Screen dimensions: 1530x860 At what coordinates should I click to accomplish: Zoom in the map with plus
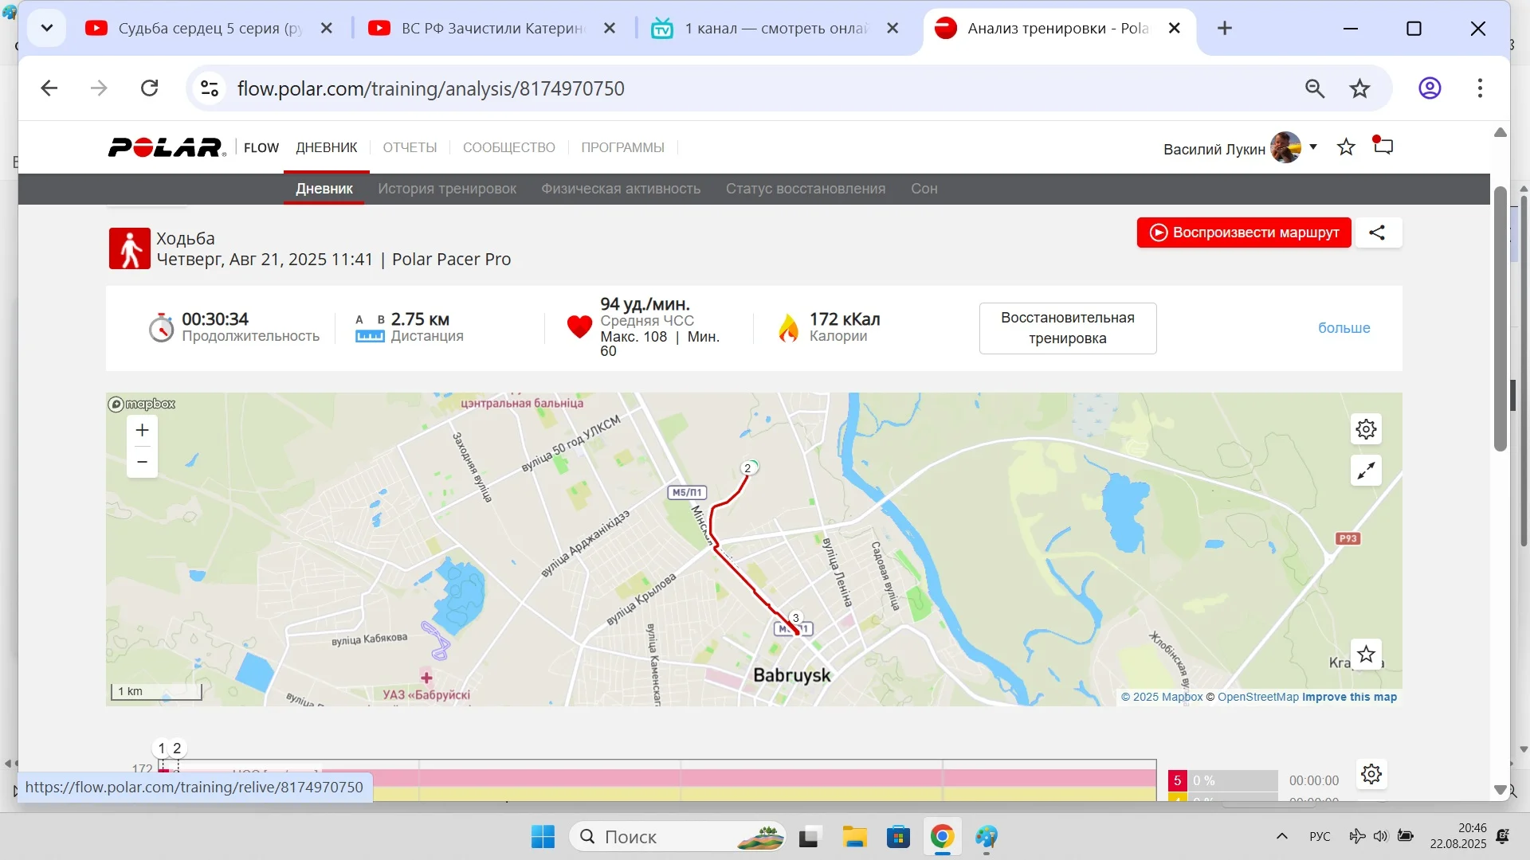(142, 431)
